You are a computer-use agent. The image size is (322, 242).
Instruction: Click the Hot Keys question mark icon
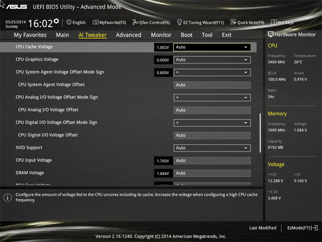pos(274,22)
